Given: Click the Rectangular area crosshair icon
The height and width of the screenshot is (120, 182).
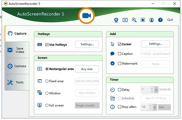Looking at the screenshot, I should [39, 69].
